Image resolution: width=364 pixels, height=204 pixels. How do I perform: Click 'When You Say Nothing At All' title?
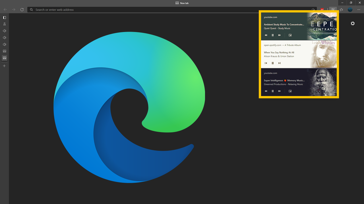pyautogui.click(x=279, y=53)
